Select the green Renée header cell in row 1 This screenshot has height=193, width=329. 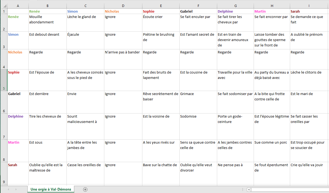(x=47, y=11)
